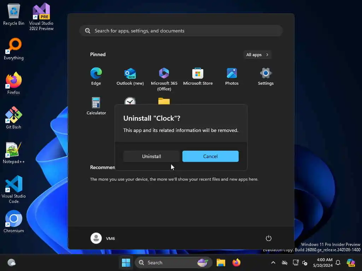362x271 pixels.
Task: Select Chromium desktop shortcut
Action: [14, 222]
